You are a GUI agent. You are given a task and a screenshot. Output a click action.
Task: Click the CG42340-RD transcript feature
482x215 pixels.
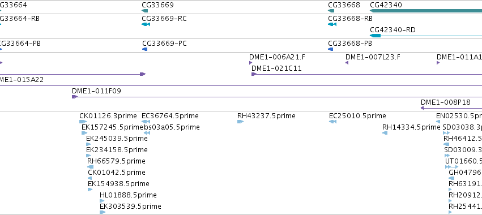[426, 36]
